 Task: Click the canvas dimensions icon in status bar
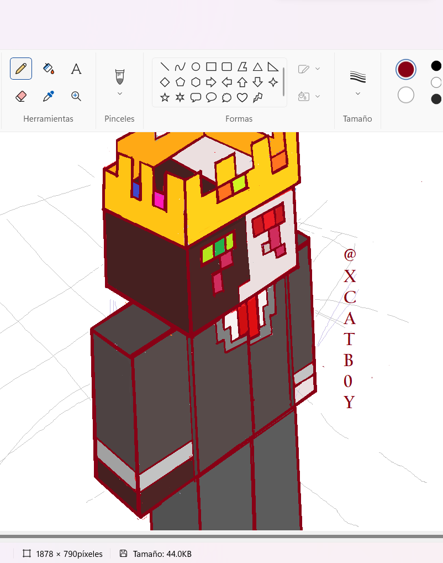pos(27,553)
